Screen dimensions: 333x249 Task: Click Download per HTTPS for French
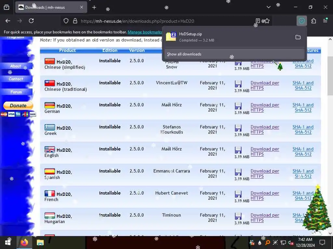coord(265,196)
